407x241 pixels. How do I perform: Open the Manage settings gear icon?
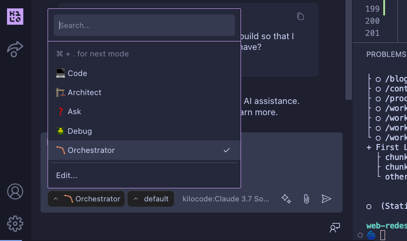click(x=15, y=223)
